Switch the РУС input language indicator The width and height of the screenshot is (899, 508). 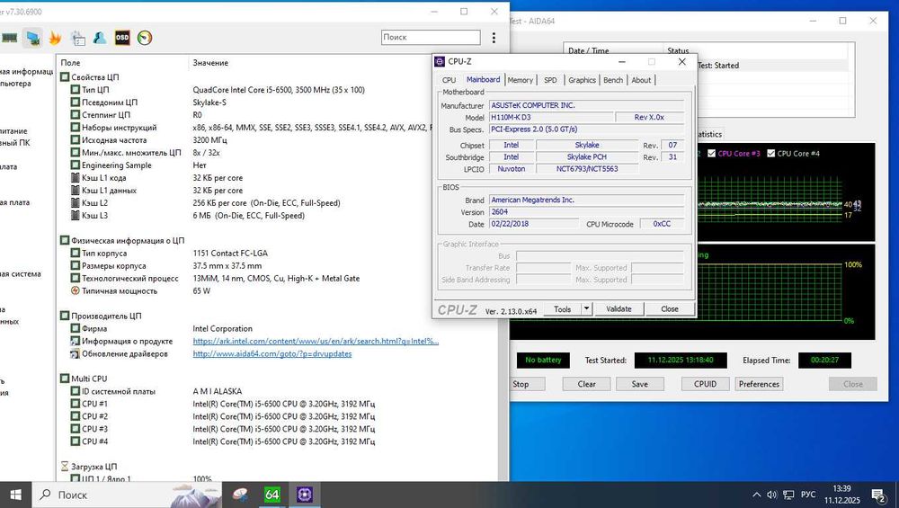point(808,495)
